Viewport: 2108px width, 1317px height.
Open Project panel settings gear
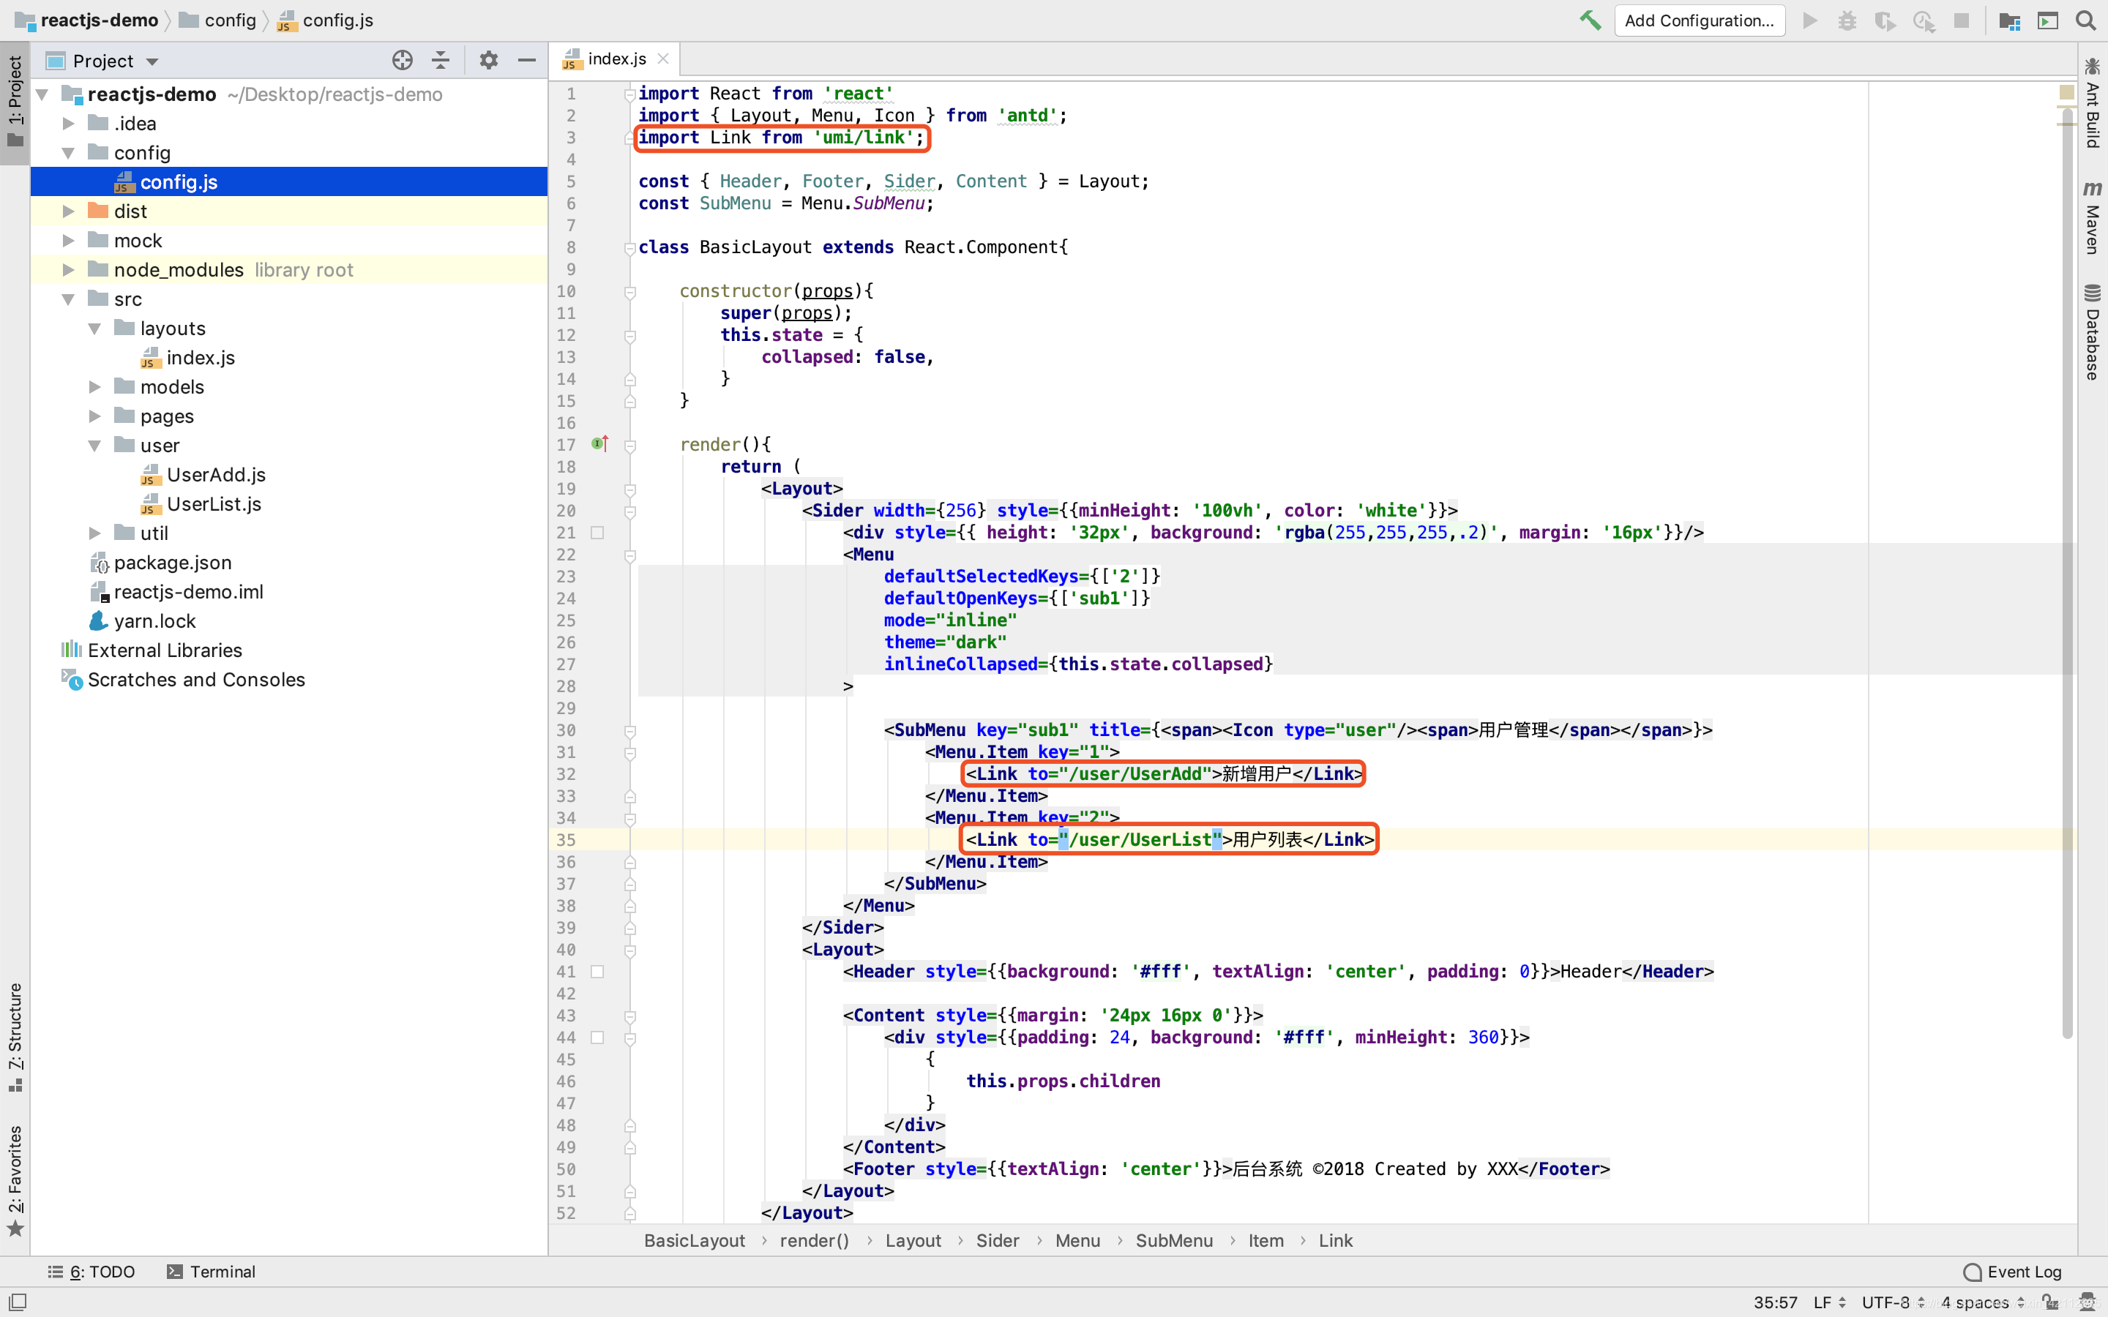click(489, 60)
